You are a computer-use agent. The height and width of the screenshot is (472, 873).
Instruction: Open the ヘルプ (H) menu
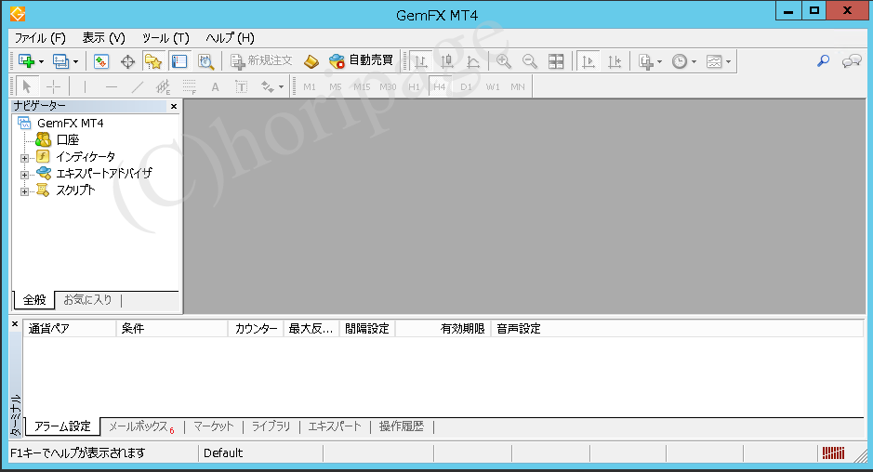click(x=230, y=38)
